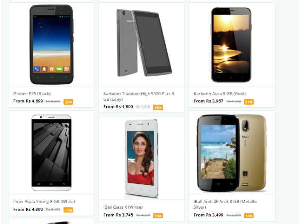Open the grey Karbonn Titanium S320 phone image

(x=144, y=43)
